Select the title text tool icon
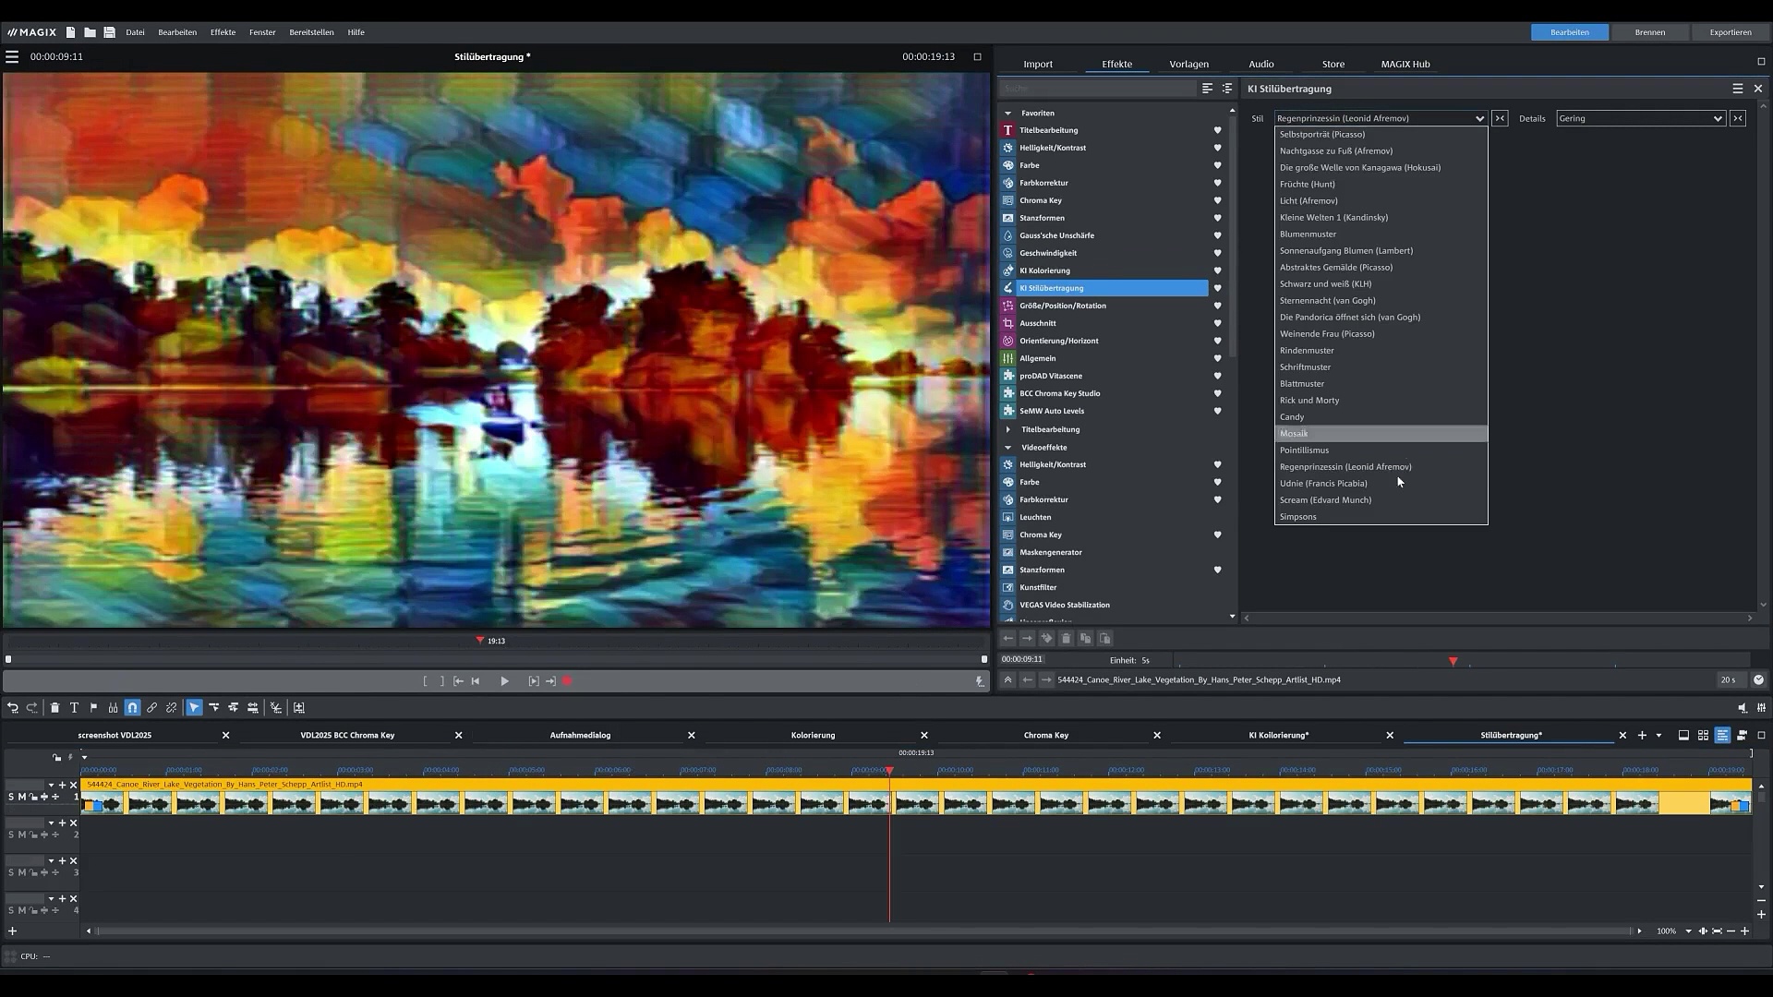Viewport: 1773px width, 997px height. (x=74, y=708)
